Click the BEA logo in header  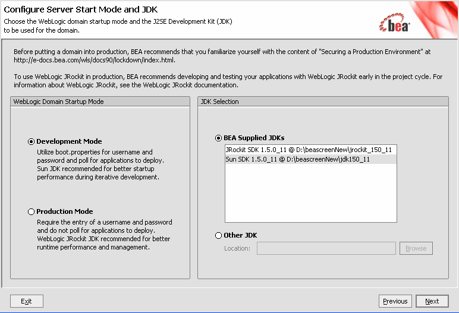[394, 23]
